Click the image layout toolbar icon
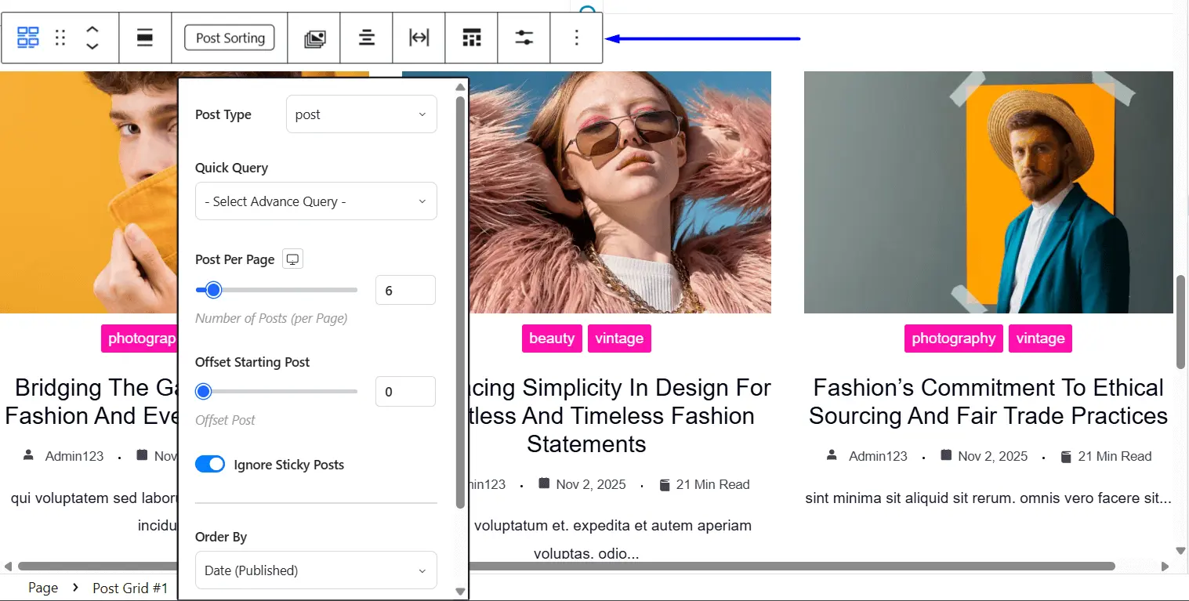1189x601 pixels. [314, 38]
